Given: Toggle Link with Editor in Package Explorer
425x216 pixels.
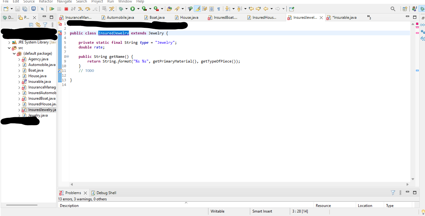Looking at the screenshot, I should [38, 24].
